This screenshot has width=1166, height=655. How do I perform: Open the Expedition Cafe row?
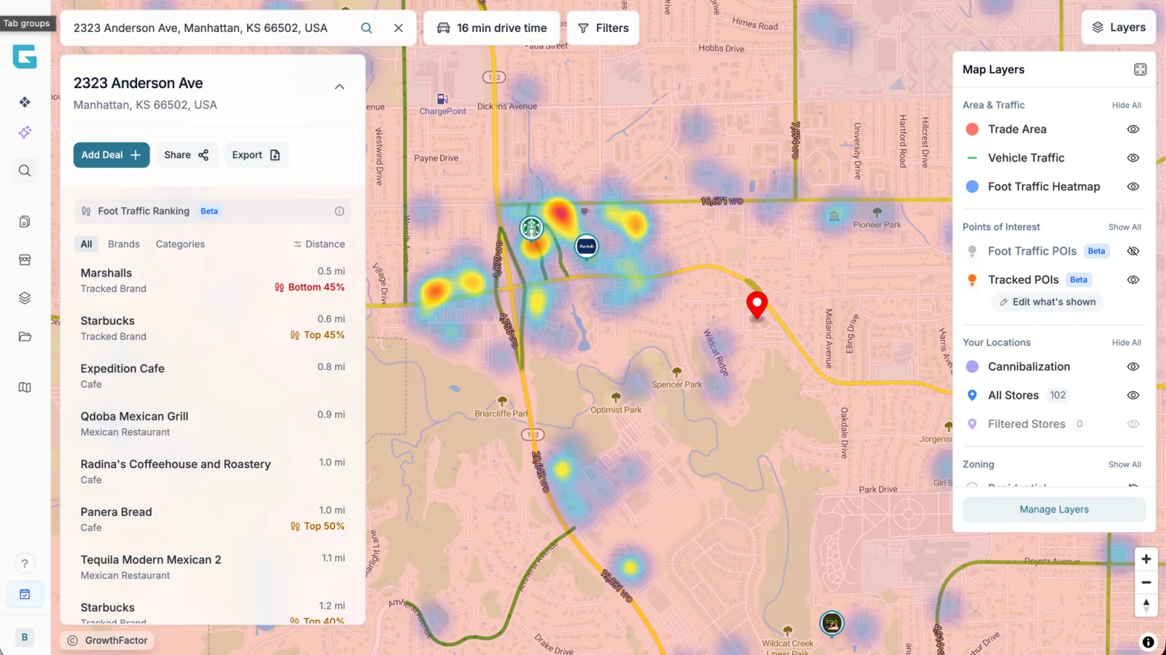(213, 376)
